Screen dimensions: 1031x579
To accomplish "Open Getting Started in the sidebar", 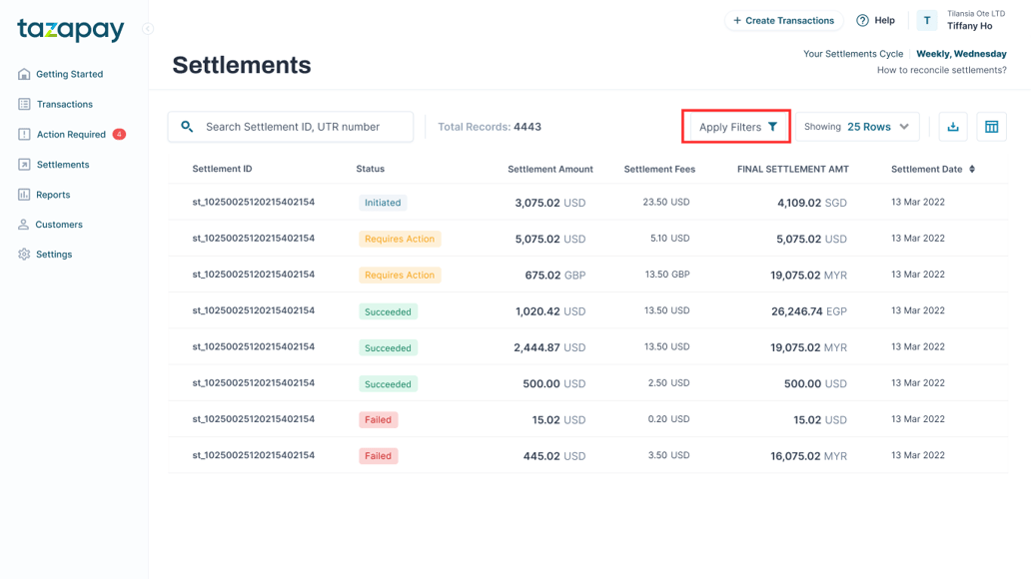I will [x=69, y=74].
